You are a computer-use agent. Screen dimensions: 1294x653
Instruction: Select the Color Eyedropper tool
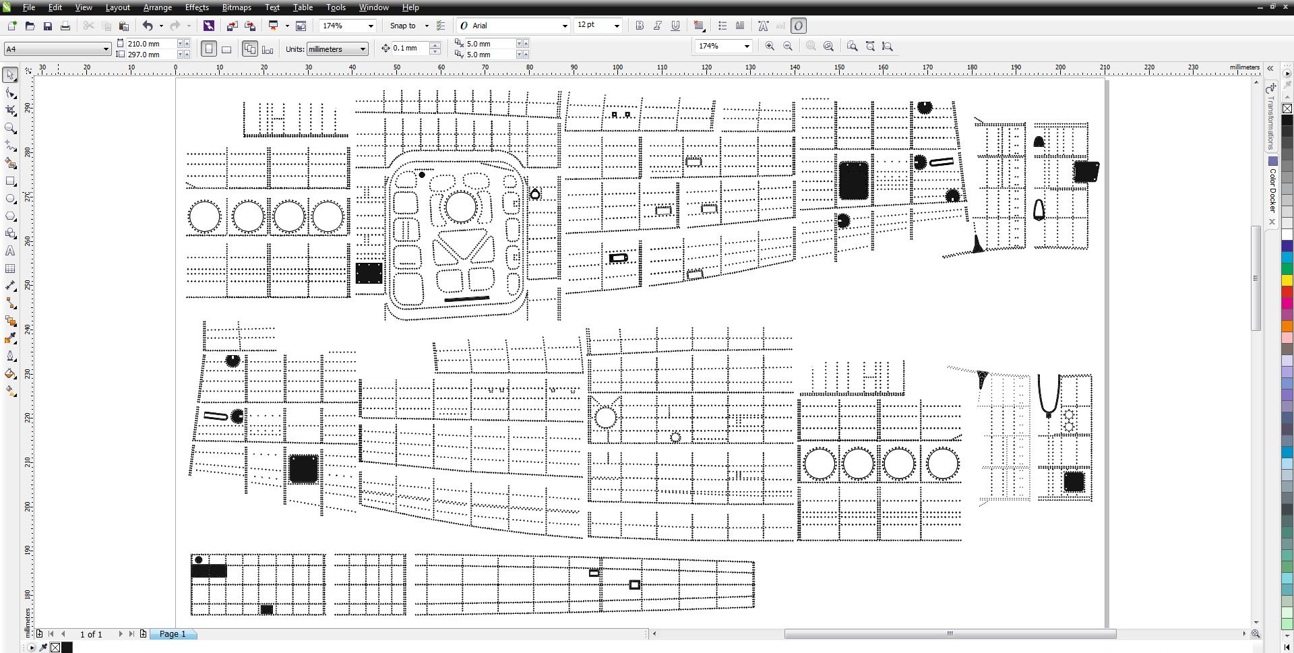10,339
